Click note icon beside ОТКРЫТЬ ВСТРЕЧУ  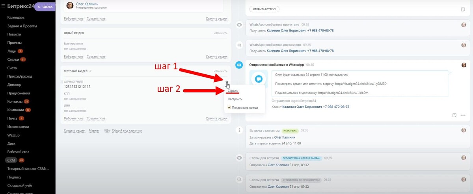(x=463, y=9)
